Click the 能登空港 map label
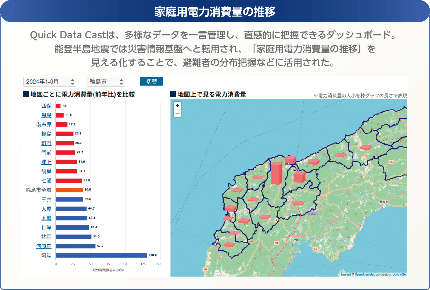 click(x=313, y=214)
